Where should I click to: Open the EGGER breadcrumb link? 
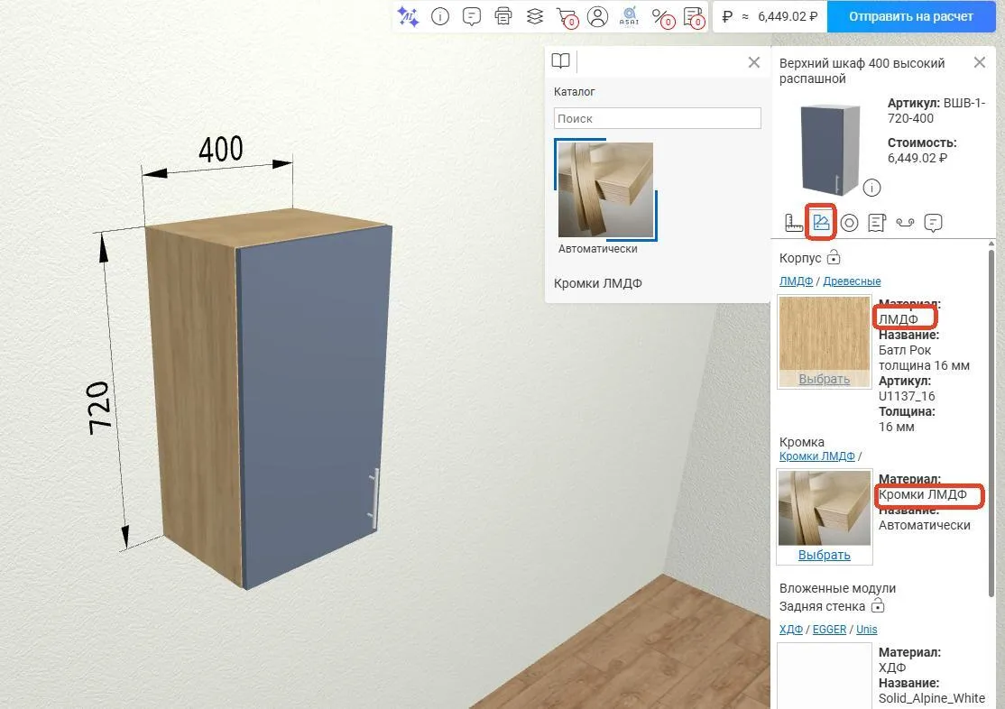(x=829, y=630)
